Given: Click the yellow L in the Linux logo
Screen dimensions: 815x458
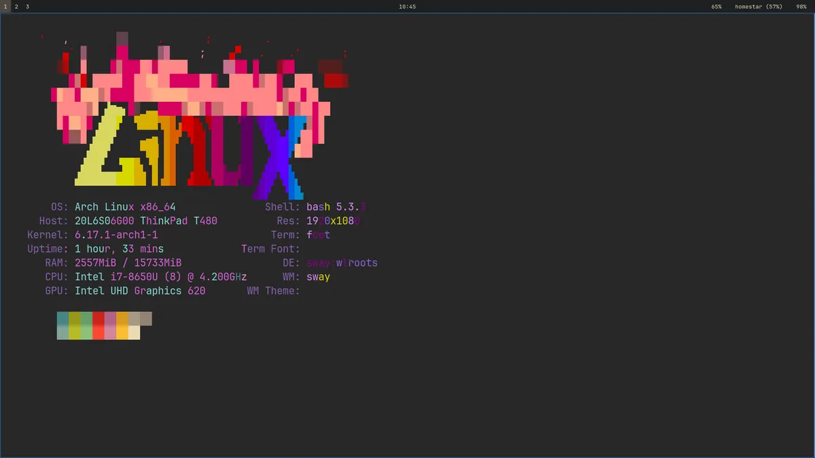Looking at the screenshot, I should 103,148.
